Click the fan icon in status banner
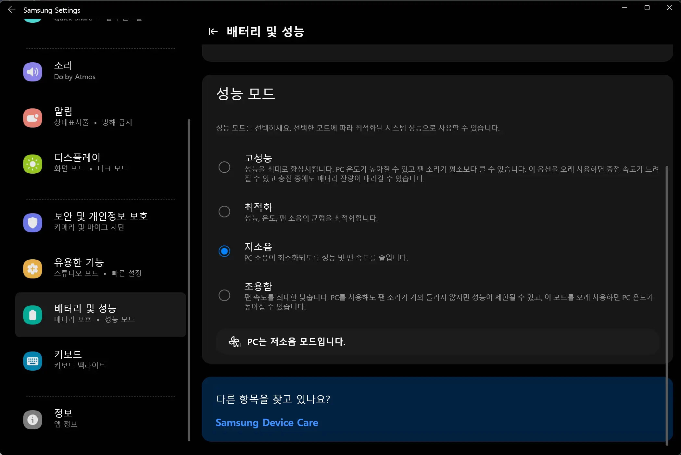The width and height of the screenshot is (681, 455). point(234,341)
